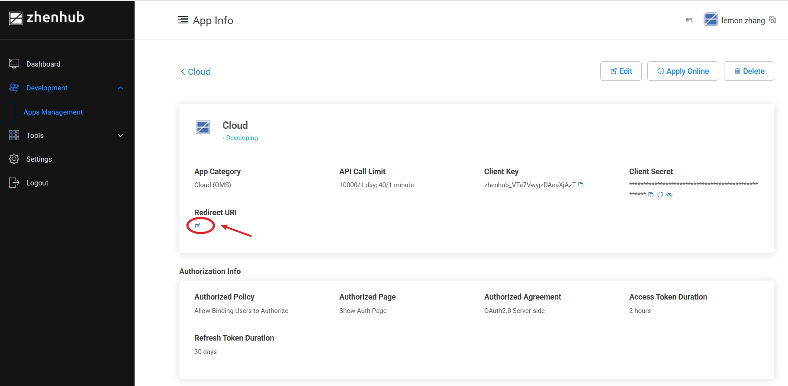Go back via the Cloud link
This screenshot has height=386, width=788.
click(195, 72)
